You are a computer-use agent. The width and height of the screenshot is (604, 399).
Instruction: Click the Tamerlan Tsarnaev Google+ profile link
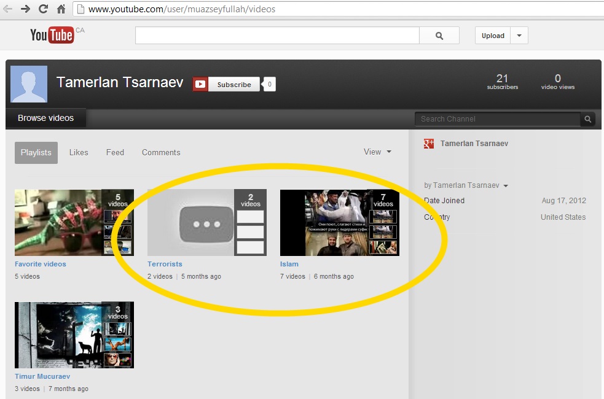click(x=474, y=144)
